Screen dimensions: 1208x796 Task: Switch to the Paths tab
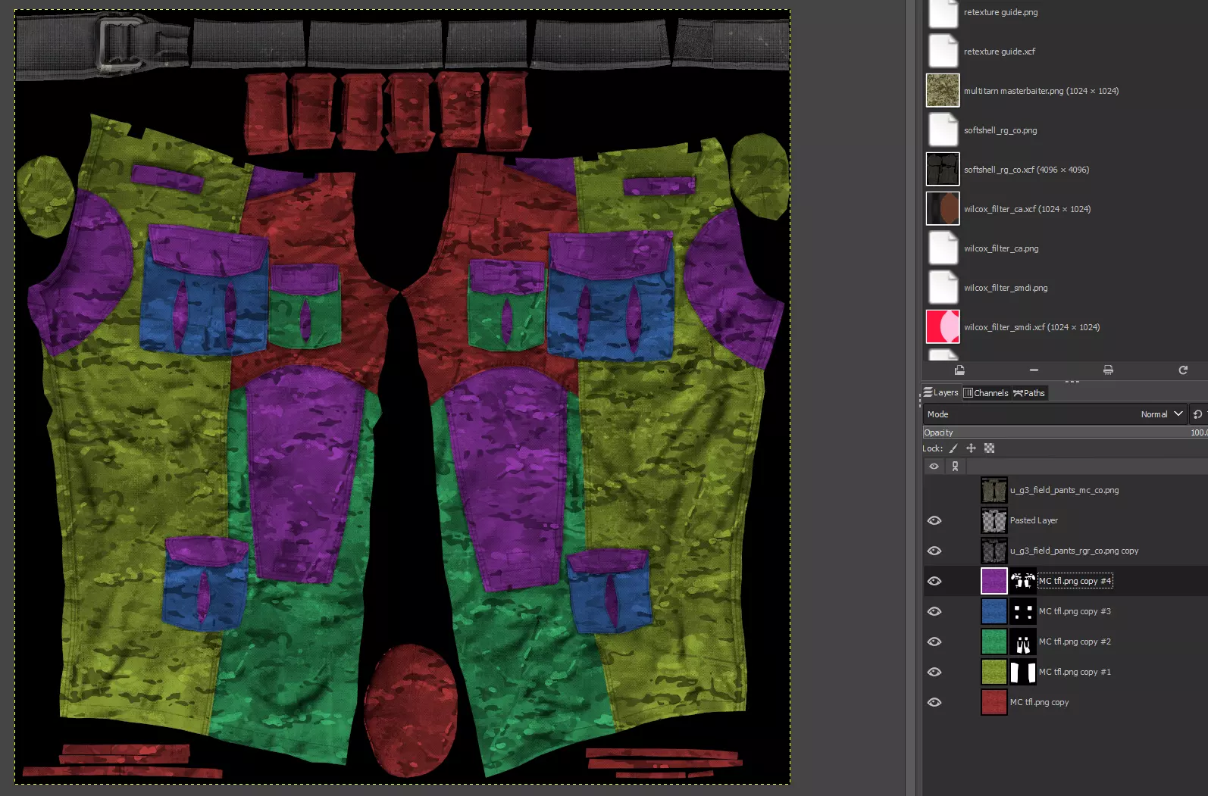(1029, 393)
